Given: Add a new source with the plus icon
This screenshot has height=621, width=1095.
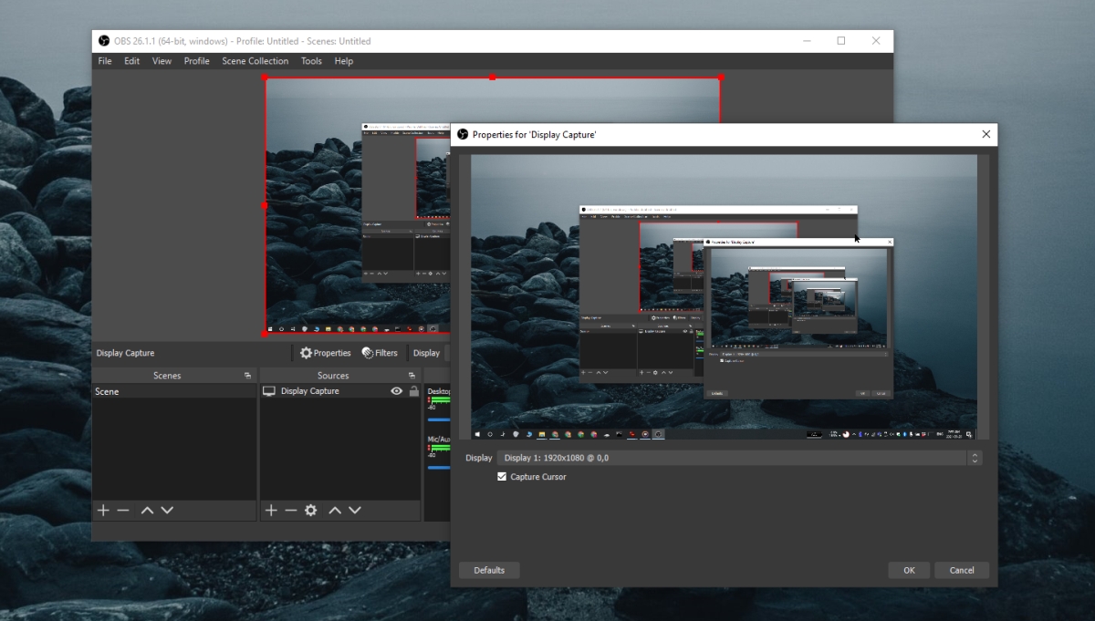Looking at the screenshot, I should tap(271, 511).
